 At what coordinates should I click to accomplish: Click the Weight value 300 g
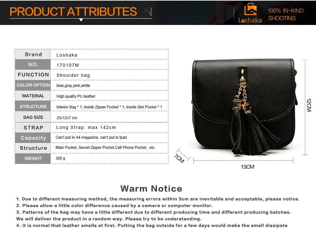coord(60,158)
